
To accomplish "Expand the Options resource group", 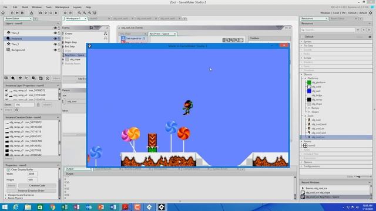I will click(301, 162).
